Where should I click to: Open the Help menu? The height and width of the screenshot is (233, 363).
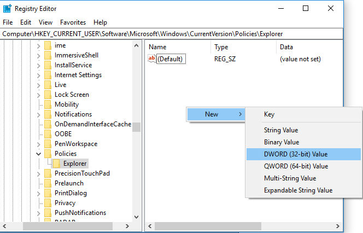(100, 22)
